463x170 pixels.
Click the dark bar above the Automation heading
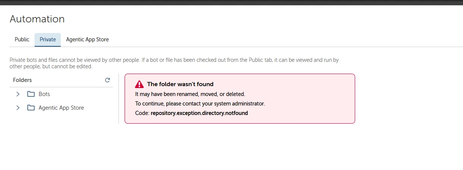pos(231,2)
